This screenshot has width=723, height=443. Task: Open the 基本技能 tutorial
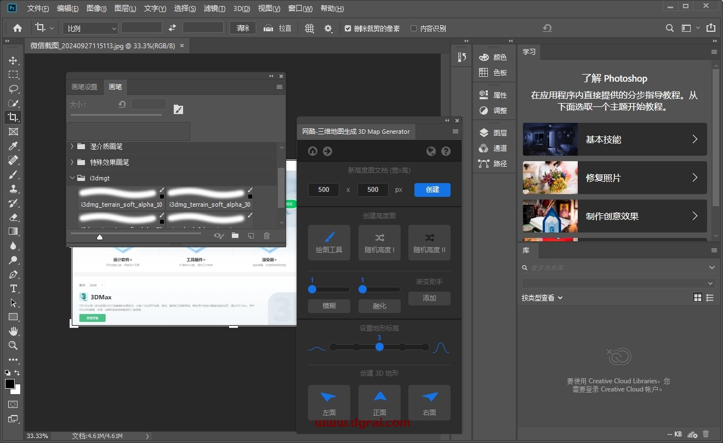[x=614, y=139]
